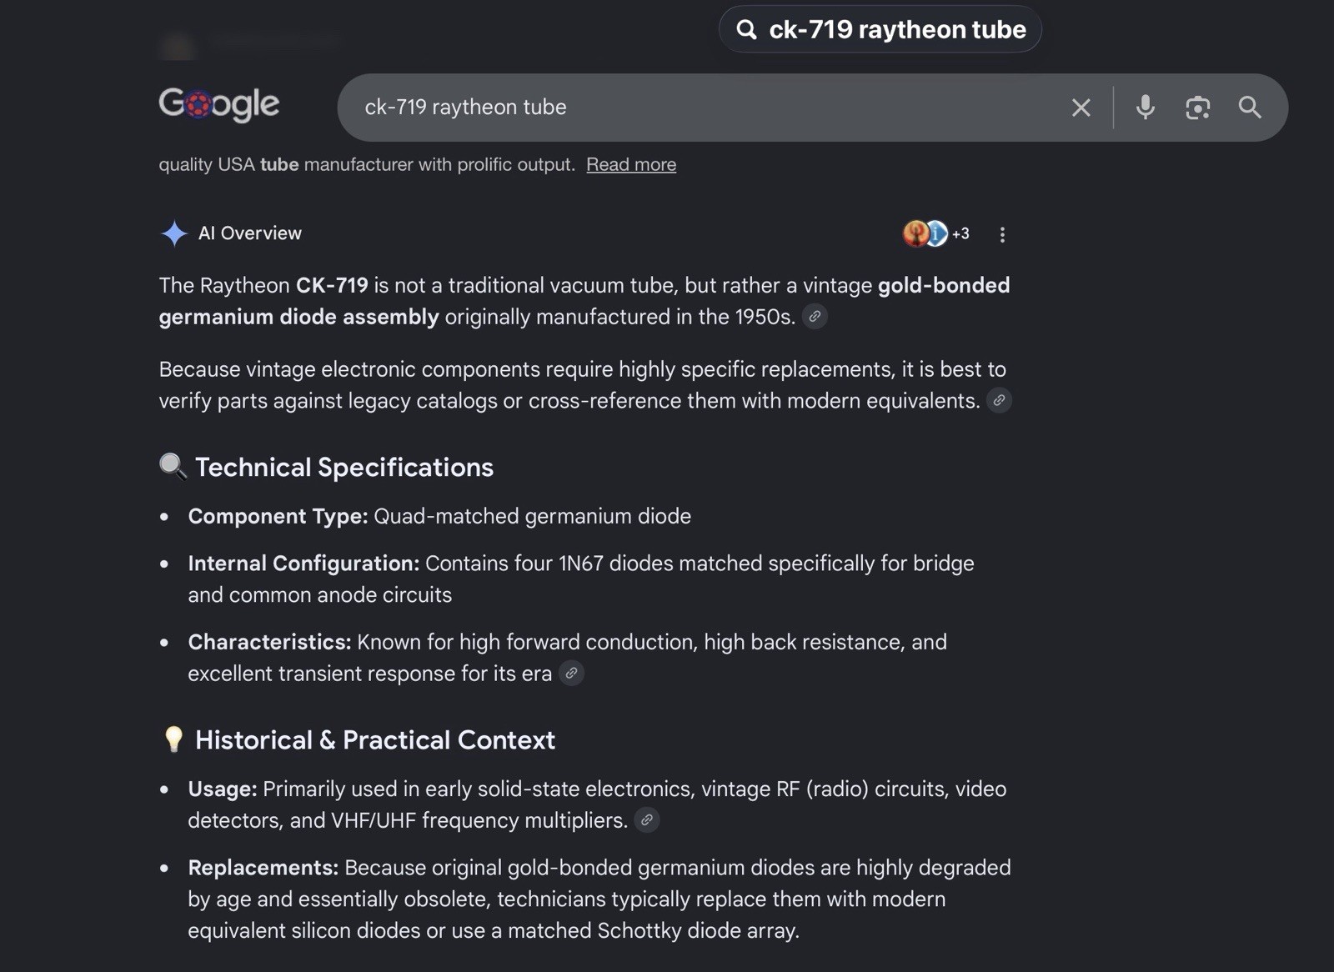1334x972 pixels.
Task: Click the 'ck-719 raytheon tube' search pill at top
Action: [880, 29]
